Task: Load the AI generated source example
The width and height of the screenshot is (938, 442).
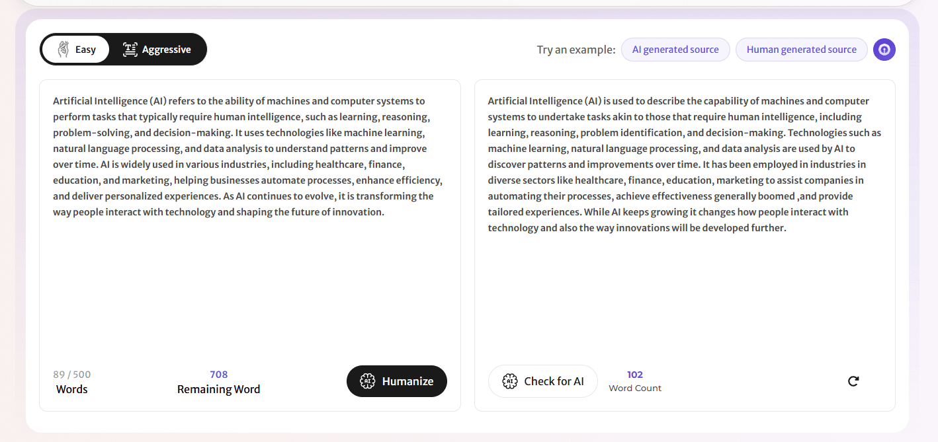Action: coord(675,50)
